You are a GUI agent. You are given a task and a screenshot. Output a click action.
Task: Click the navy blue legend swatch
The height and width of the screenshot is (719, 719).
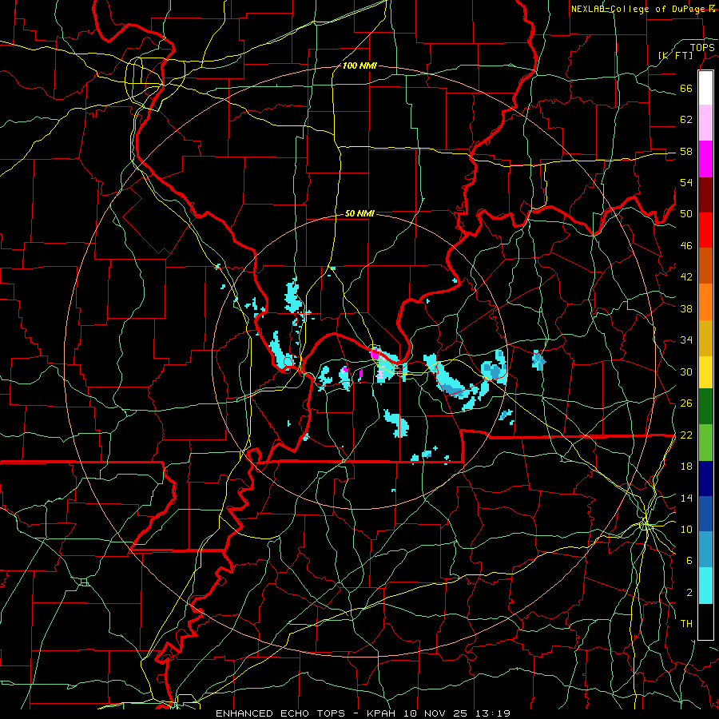click(705, 479)
